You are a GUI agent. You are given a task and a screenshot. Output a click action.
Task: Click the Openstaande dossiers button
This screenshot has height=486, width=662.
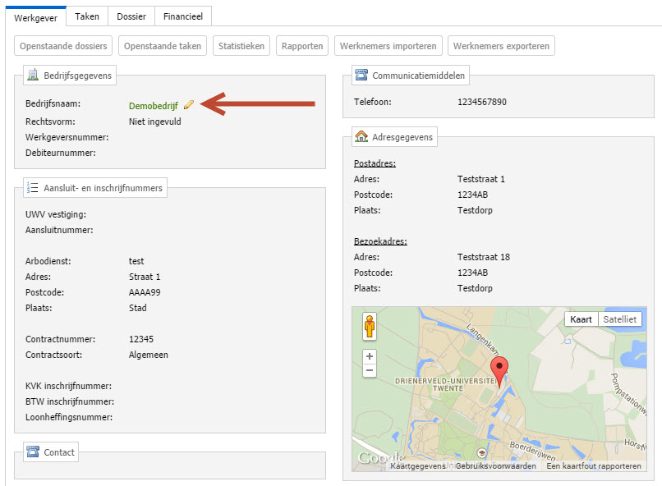(x=64, y=46)
